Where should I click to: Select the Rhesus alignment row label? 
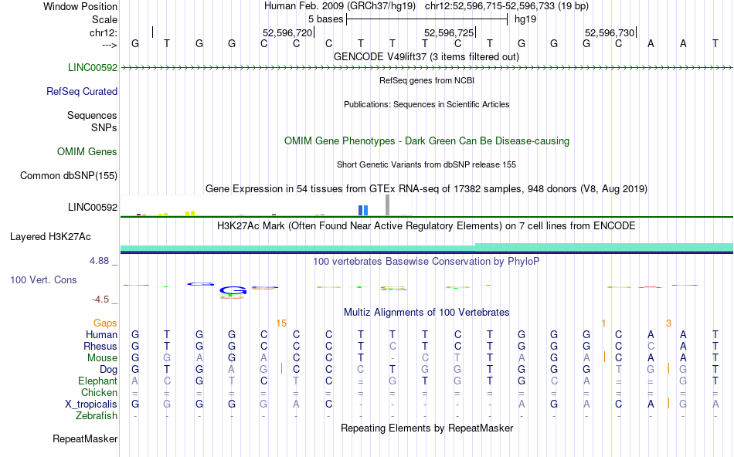(100, 346)
